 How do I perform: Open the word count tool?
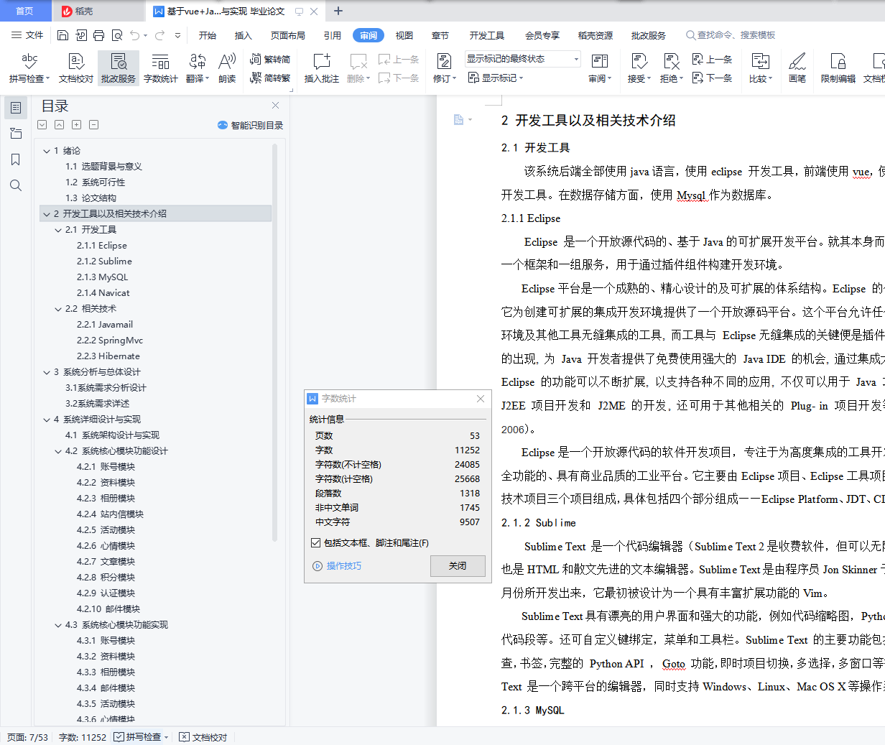pyautogui.click(x=161, y=68)
